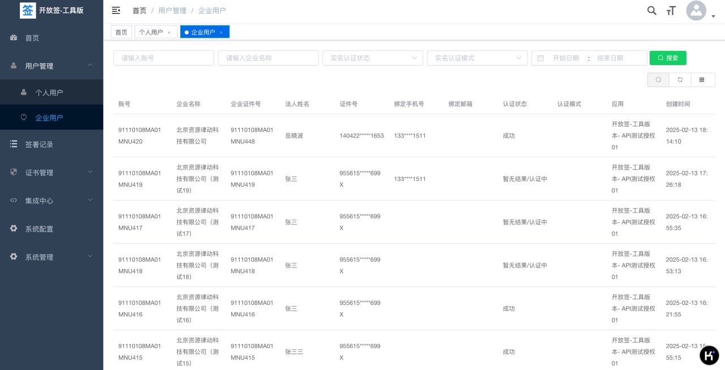Click the 开放签 logo icon
The height and width of the screenshot is (370, 725).
(x=28, y=10)
